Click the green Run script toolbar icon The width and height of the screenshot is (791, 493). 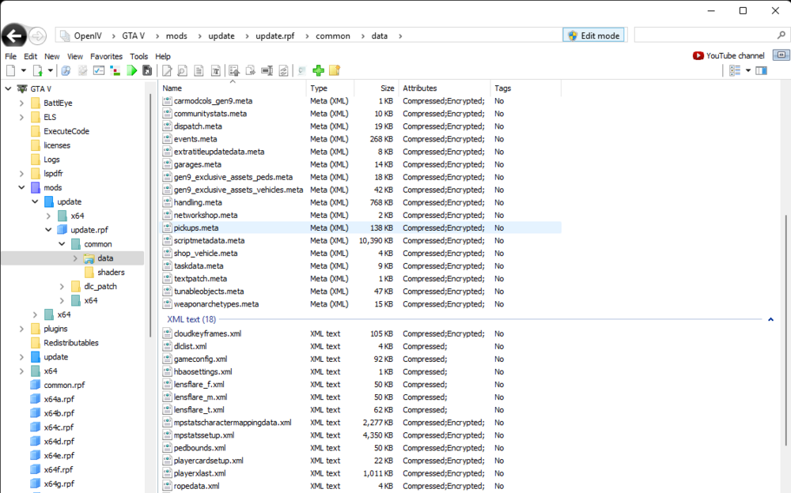pyautogui.click(x=131, y=70)
